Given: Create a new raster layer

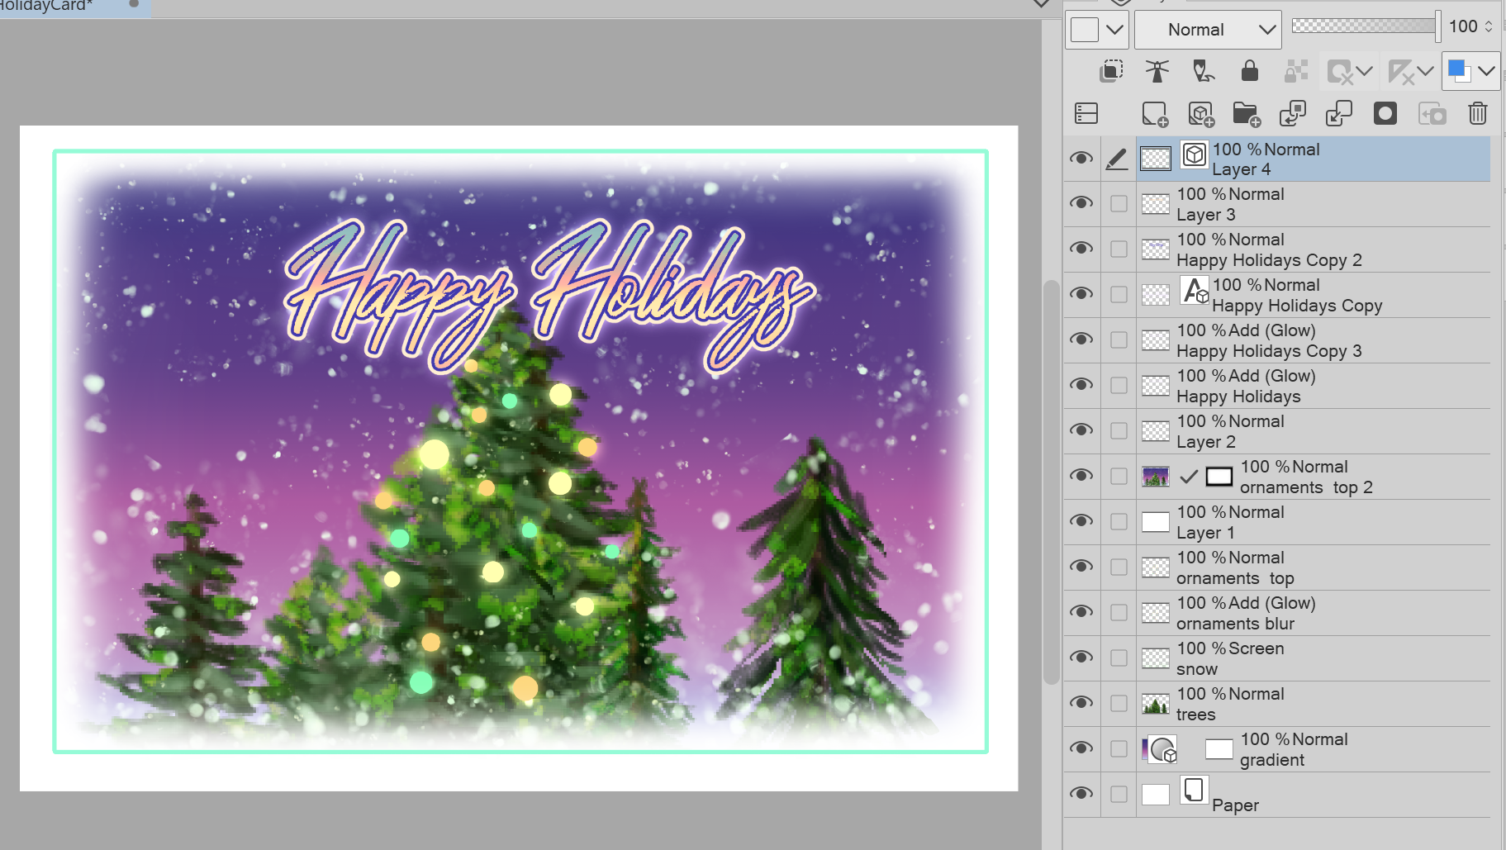Looking at the screenshot, I should pyautogui.click(x=1155, y=114).
